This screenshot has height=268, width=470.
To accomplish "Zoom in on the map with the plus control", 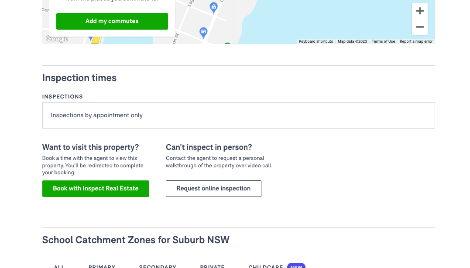I will point(419,10).
